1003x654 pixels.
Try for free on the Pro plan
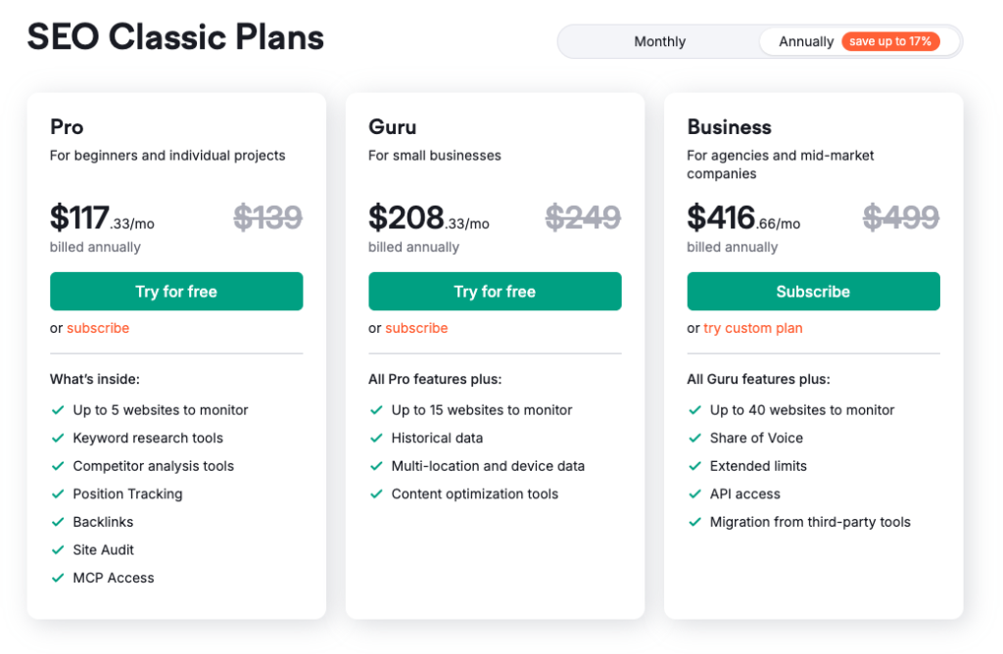176,291
